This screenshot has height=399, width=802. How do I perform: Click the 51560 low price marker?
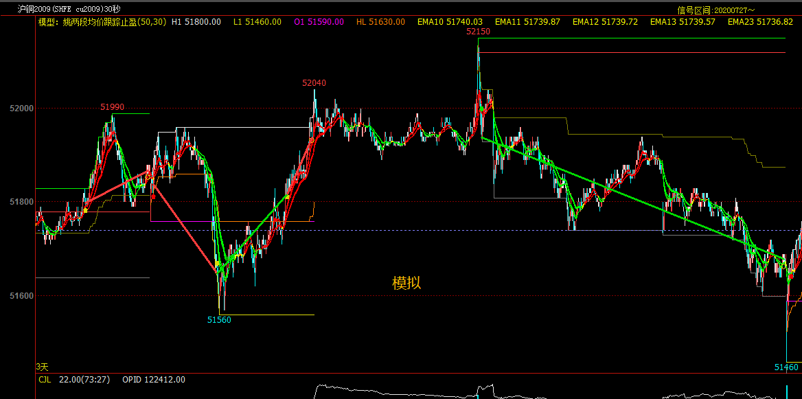220,320
